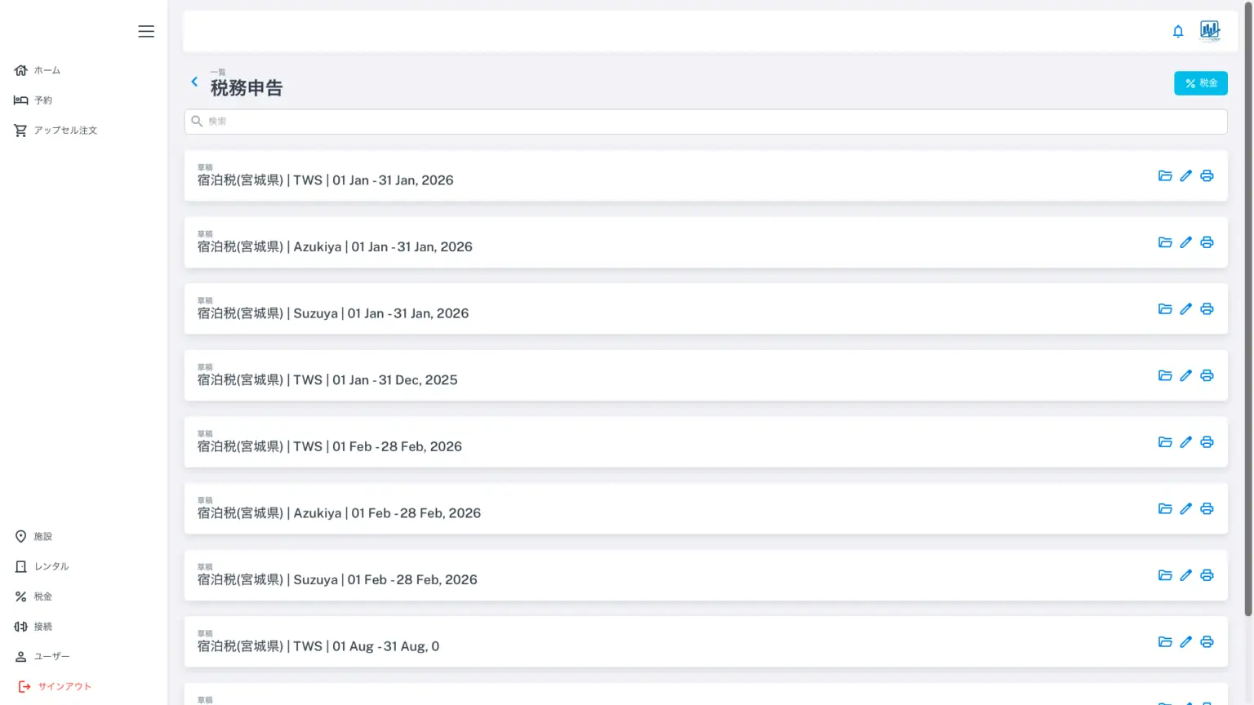
Task: Open アップセル注文 in the sidebar
Action: (65, 131)
